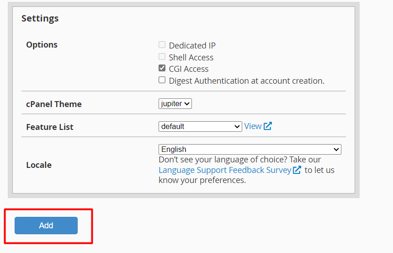Uncheck the CGI Access checkbox
Image resolution: width=393 pixels, height=253 pixels.
162,69
